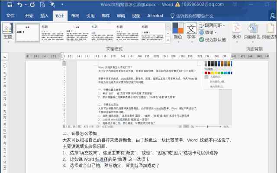This screenshot has height=173, width=277.
Task: Undo the last action
Action: click(x=20, y=5)
